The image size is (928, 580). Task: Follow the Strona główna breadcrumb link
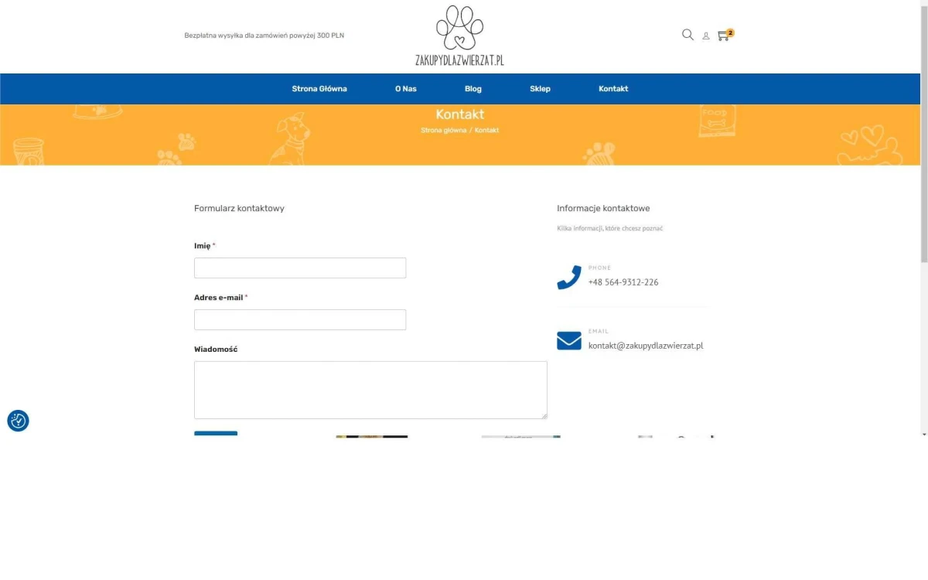click(443, 131)
